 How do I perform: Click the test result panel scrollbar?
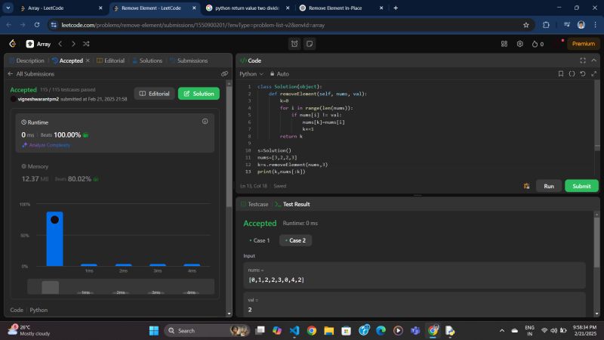[x=596, y=242]
